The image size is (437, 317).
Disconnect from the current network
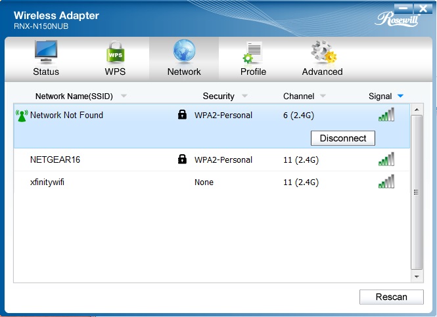pyautogui.click(x=343, y=138)
